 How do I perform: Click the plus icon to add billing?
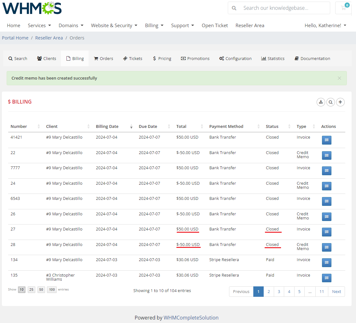pyautogui.click(x=340, y=102)
